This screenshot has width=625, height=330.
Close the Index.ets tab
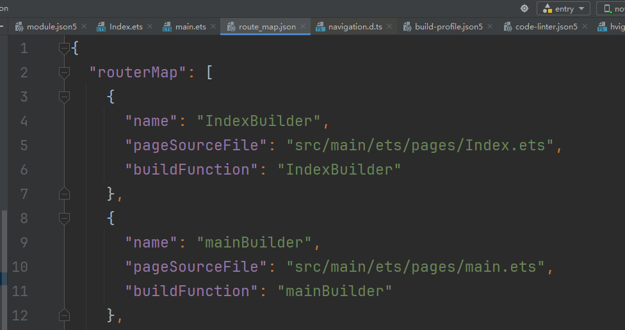click(x=150, y=27)
